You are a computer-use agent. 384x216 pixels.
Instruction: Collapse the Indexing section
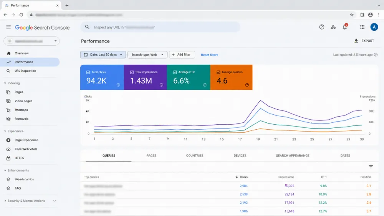tap(5, 83)
